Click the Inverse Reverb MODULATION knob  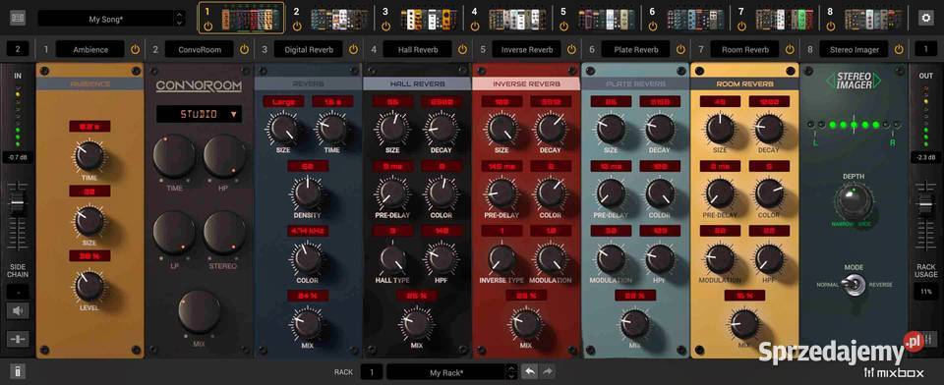pos(551,259)
